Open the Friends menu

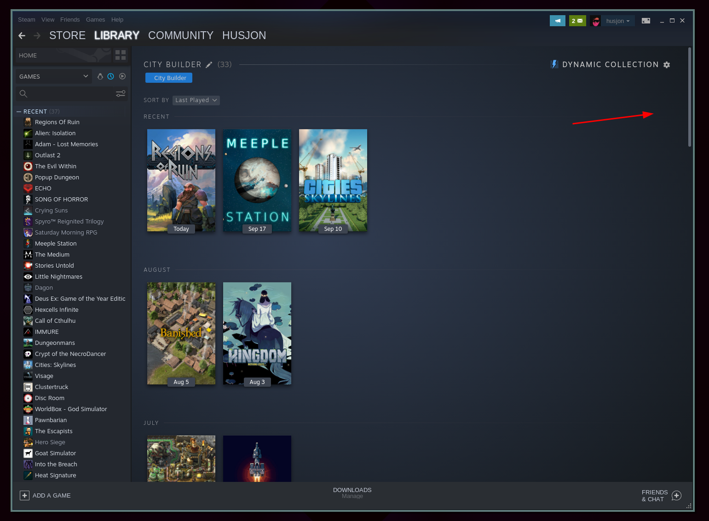[70, 19]
